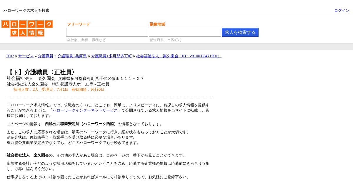The width and height of the screenshot is (353, 185).
Task: Click the 特別養護老人ホーム等 - 正社員 line
Action: pyautogui.click(x=58, y=84)
